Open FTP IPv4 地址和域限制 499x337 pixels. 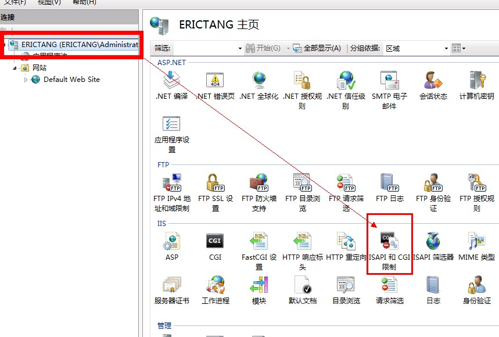point(171,193)
